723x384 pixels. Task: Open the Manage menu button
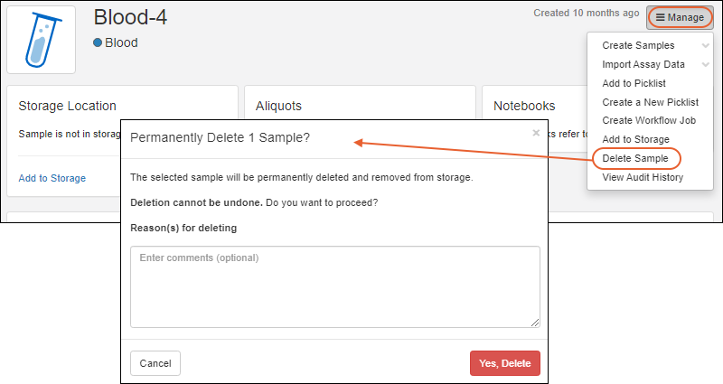tap(680, 17)
